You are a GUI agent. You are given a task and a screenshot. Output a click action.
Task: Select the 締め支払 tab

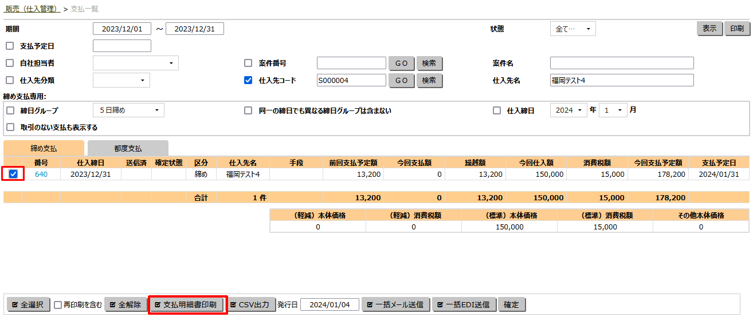coord(44,148)
